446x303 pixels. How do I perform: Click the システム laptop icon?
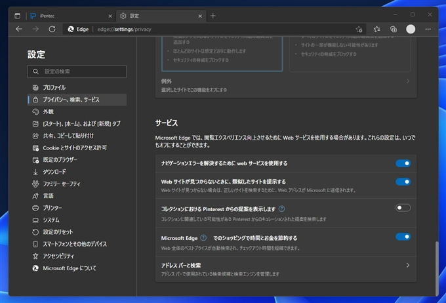[x=35, y=220]
